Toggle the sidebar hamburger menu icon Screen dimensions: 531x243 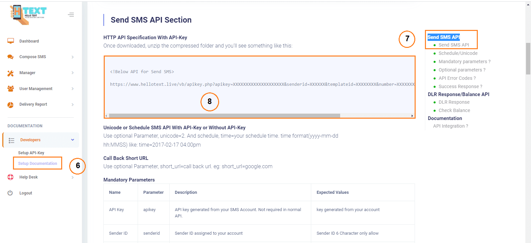coord(71,15)
